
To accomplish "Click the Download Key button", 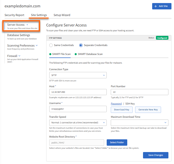I will point(122,110).
